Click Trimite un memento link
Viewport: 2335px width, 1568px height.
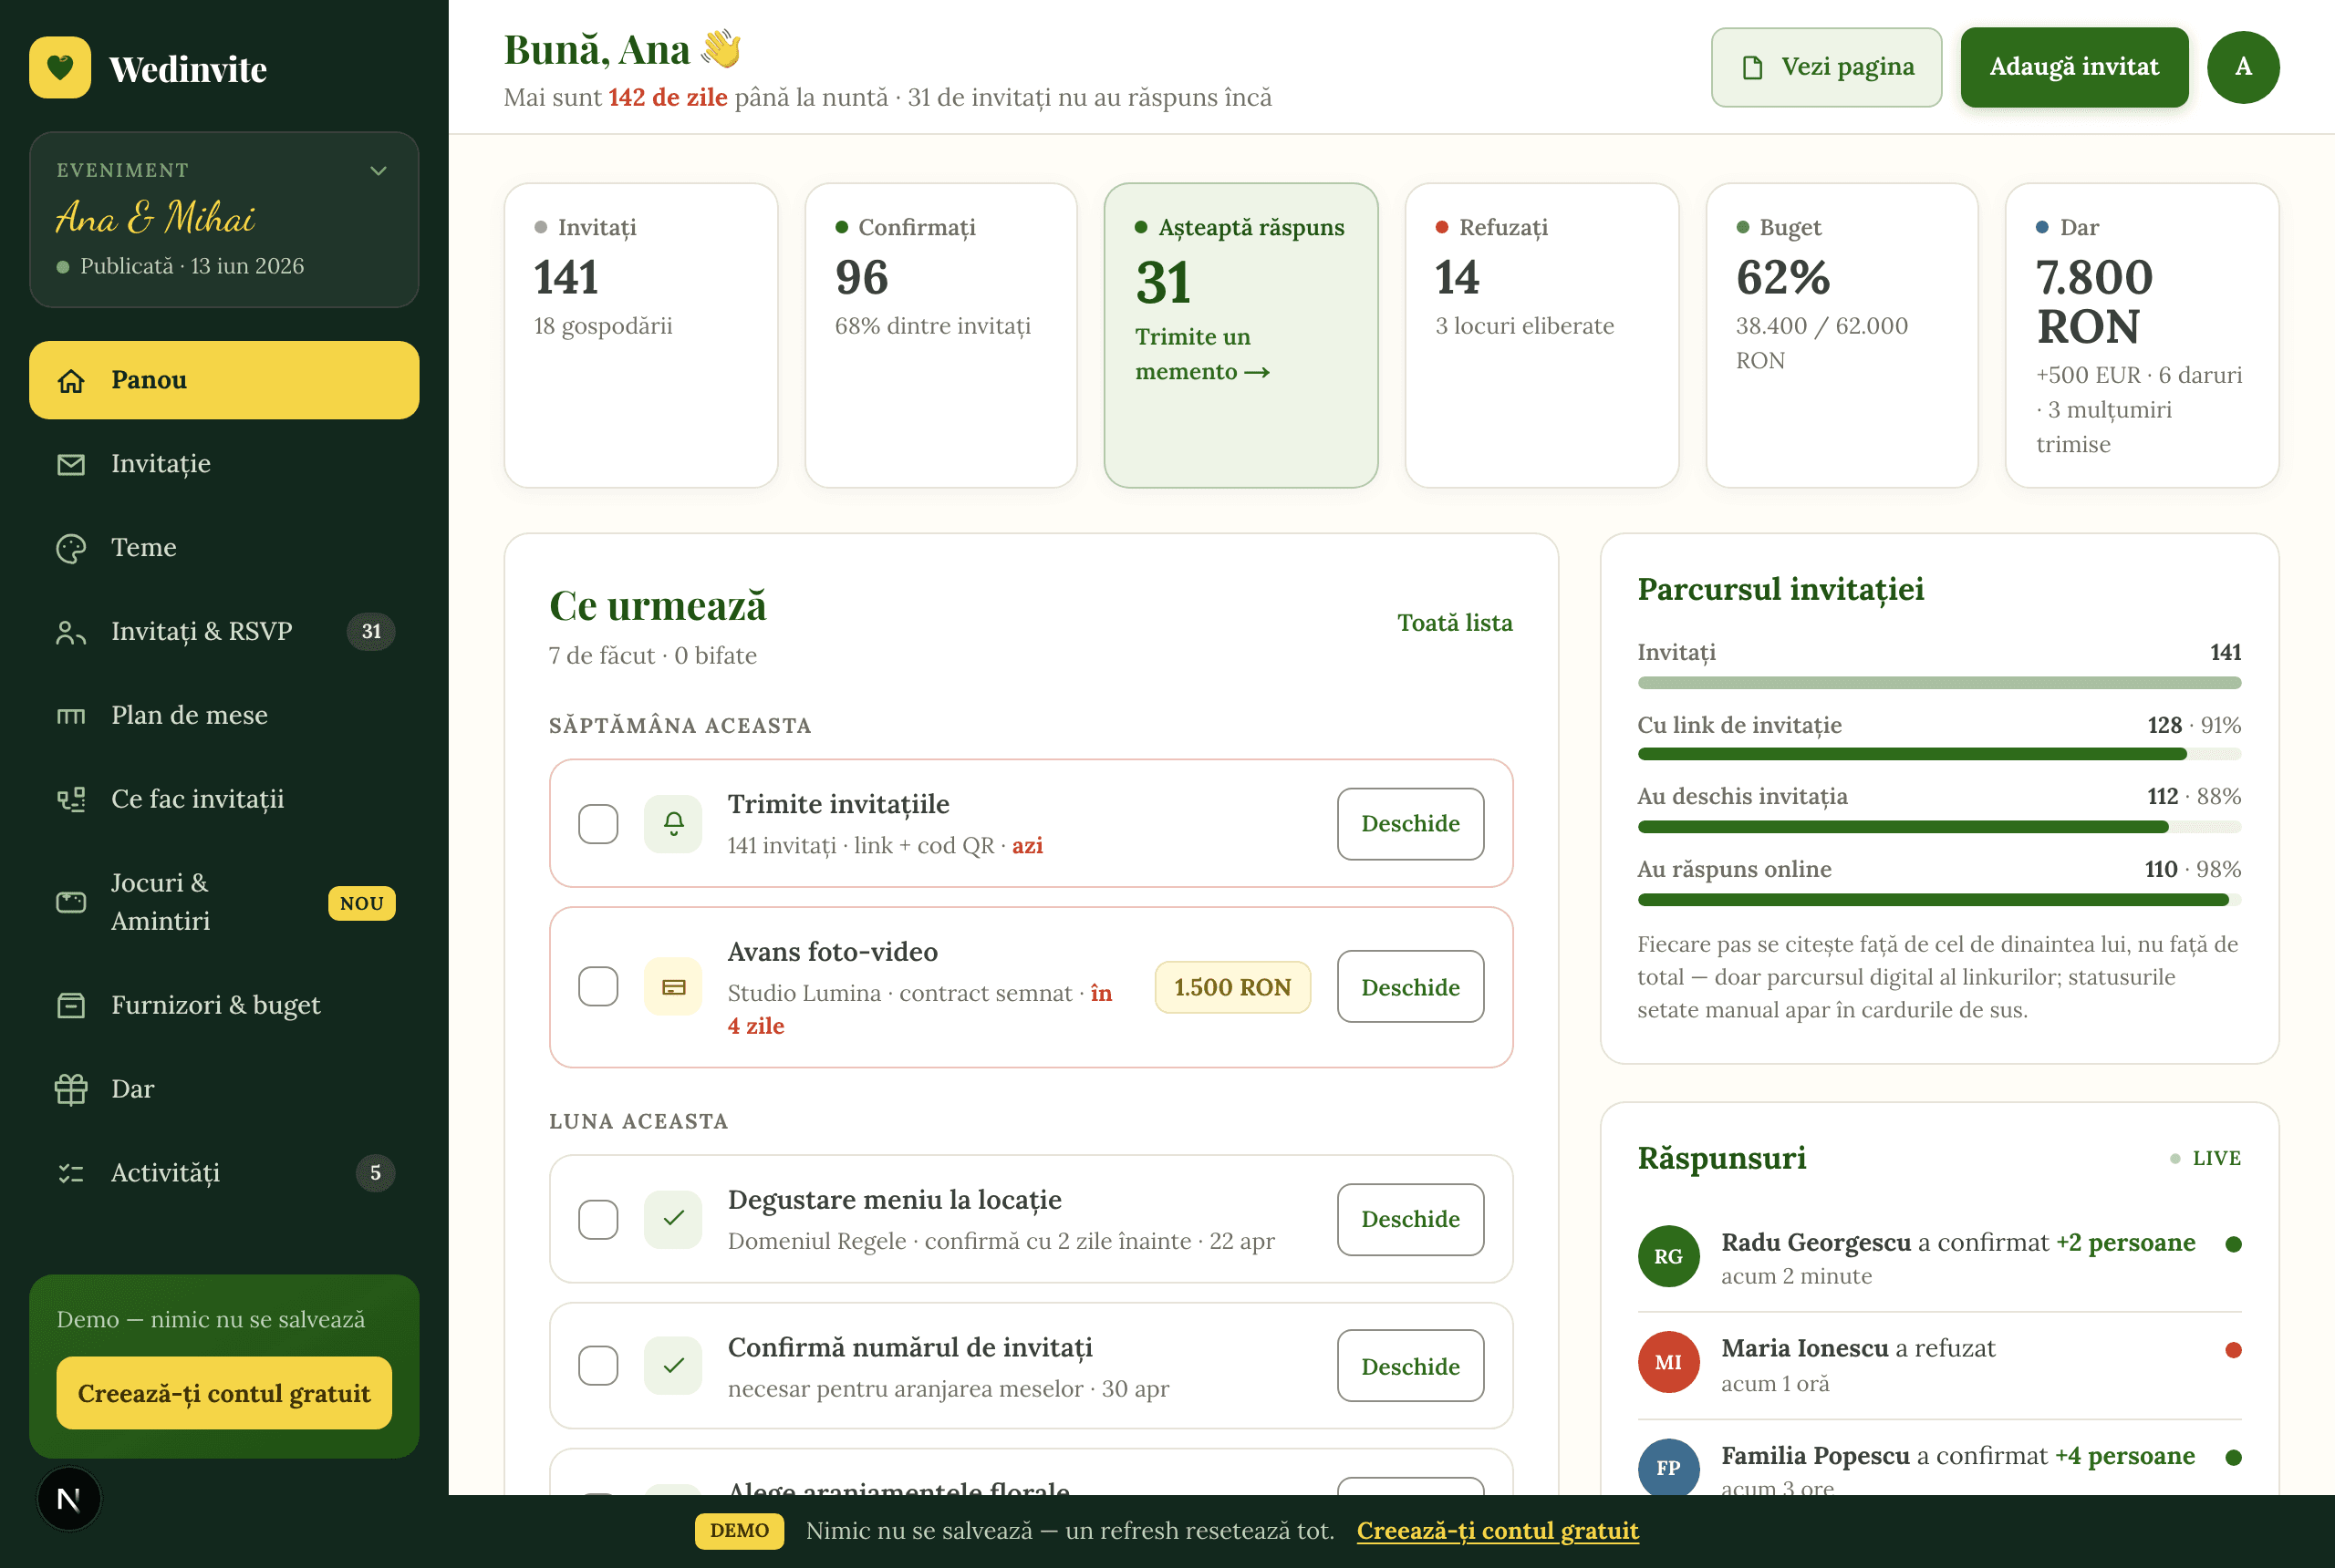(1202, 354)
